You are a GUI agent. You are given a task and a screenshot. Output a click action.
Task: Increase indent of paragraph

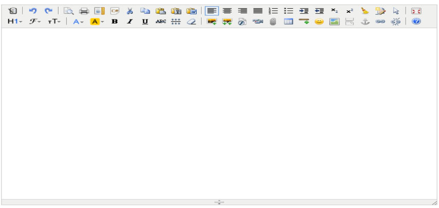[x=304, y=11]
